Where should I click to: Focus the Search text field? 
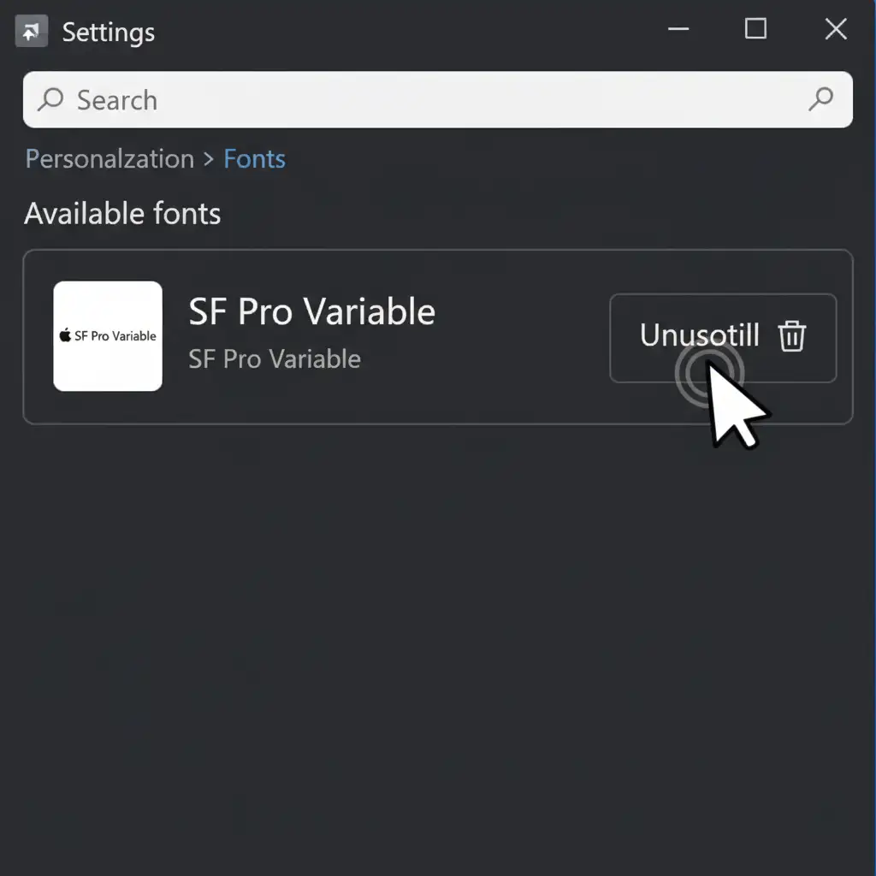(428, 100)
